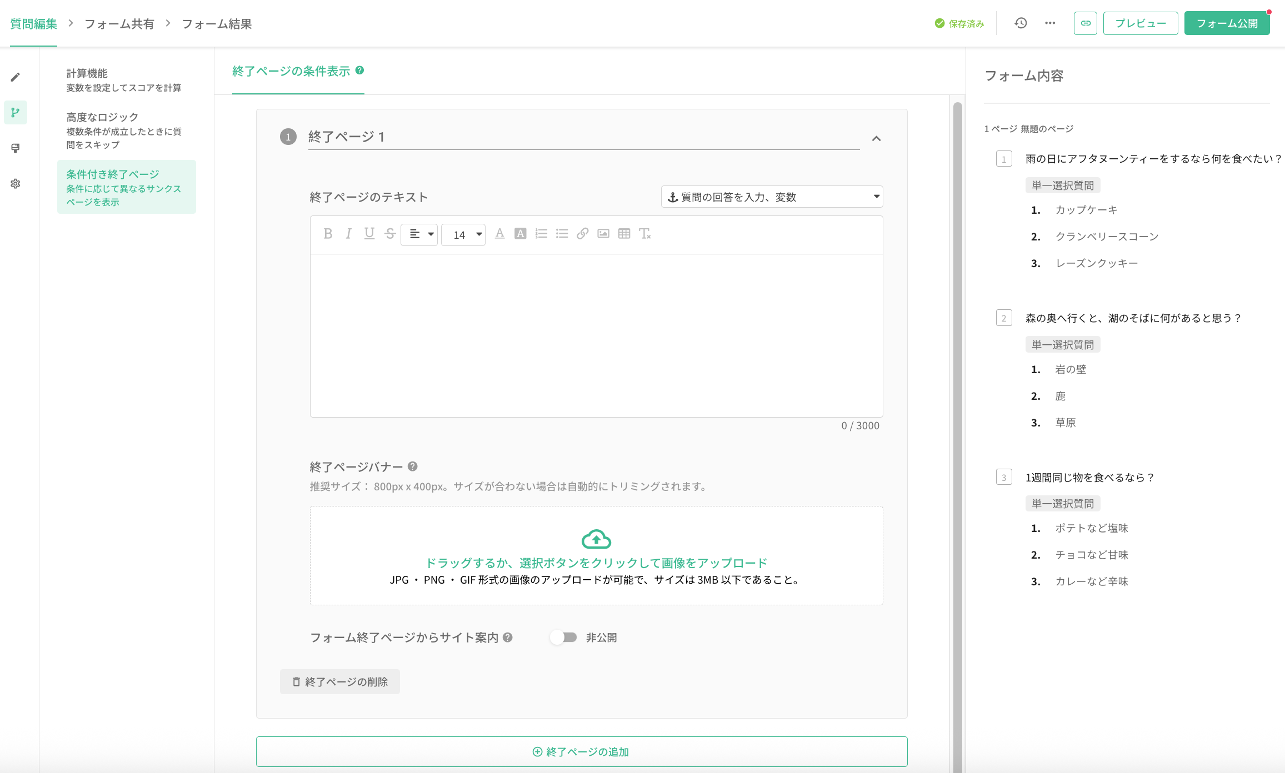Switch to 質問編集 tab
Image resolution: width=1285 pixels, height=773 pixels.
pyautogui.click(x=34, y=24)
